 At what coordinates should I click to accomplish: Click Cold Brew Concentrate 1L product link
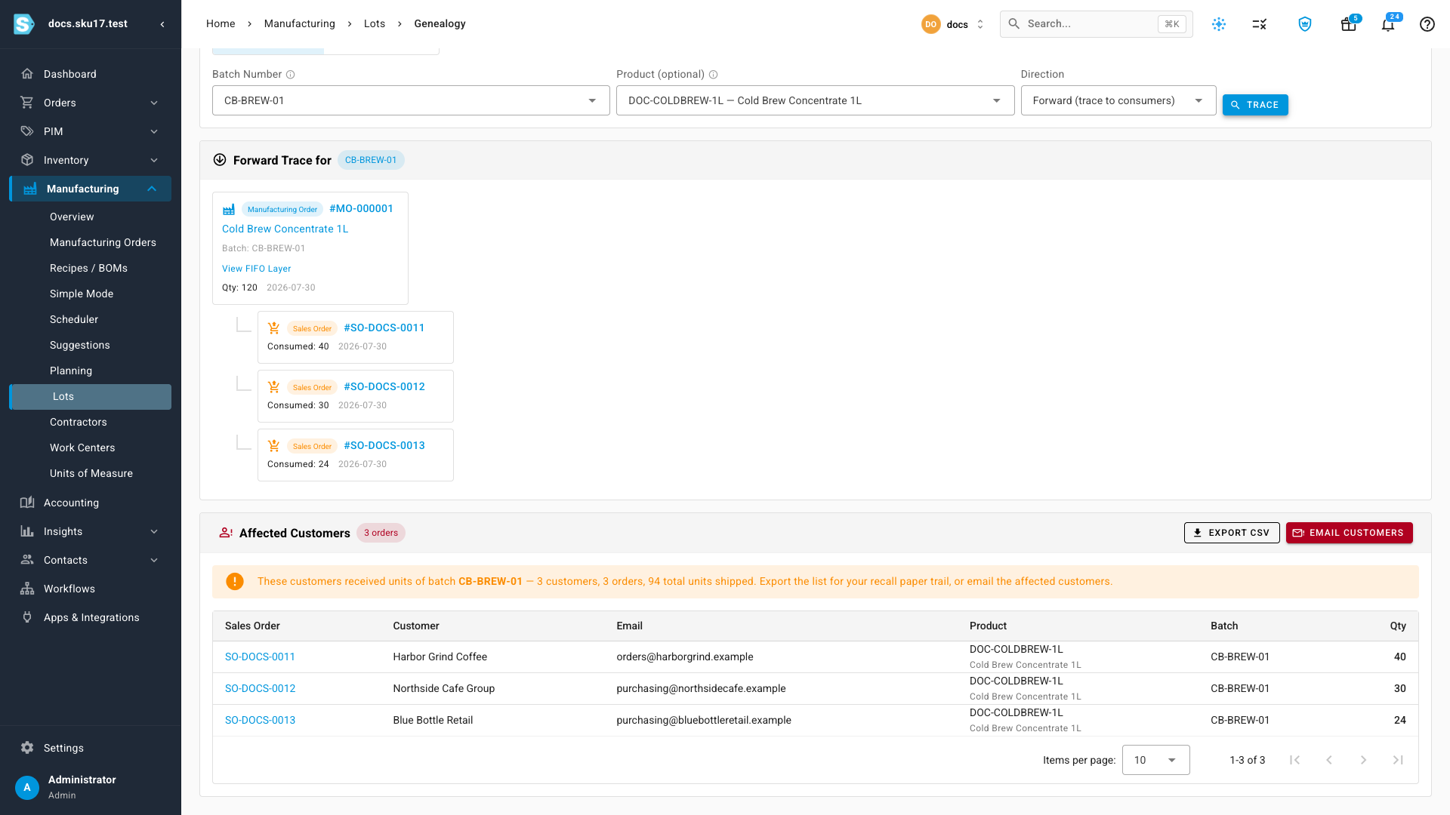pos(285,229)
